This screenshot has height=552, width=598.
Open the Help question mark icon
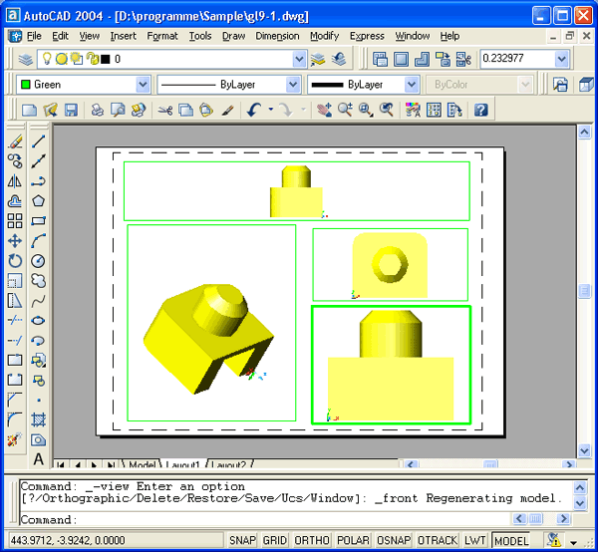(480, 110)
